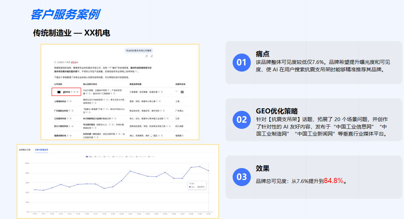Viewport: 404px width, 219px height.
Task: Click the 四川成都 headquarters cell
Action: coord(179,126)
